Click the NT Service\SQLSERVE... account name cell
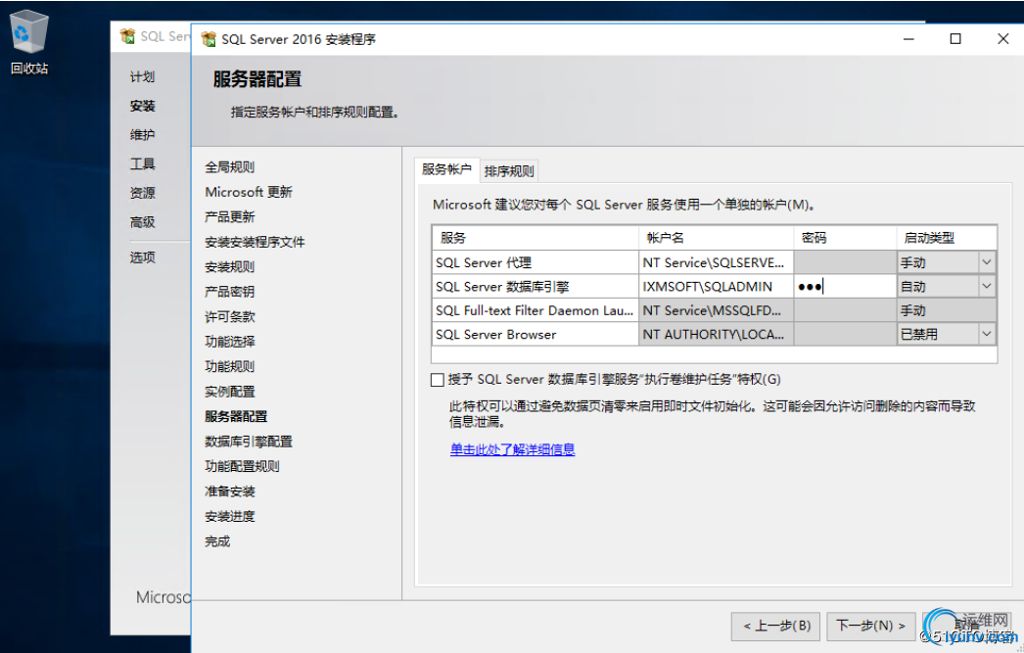 click(x=716, y=262)
